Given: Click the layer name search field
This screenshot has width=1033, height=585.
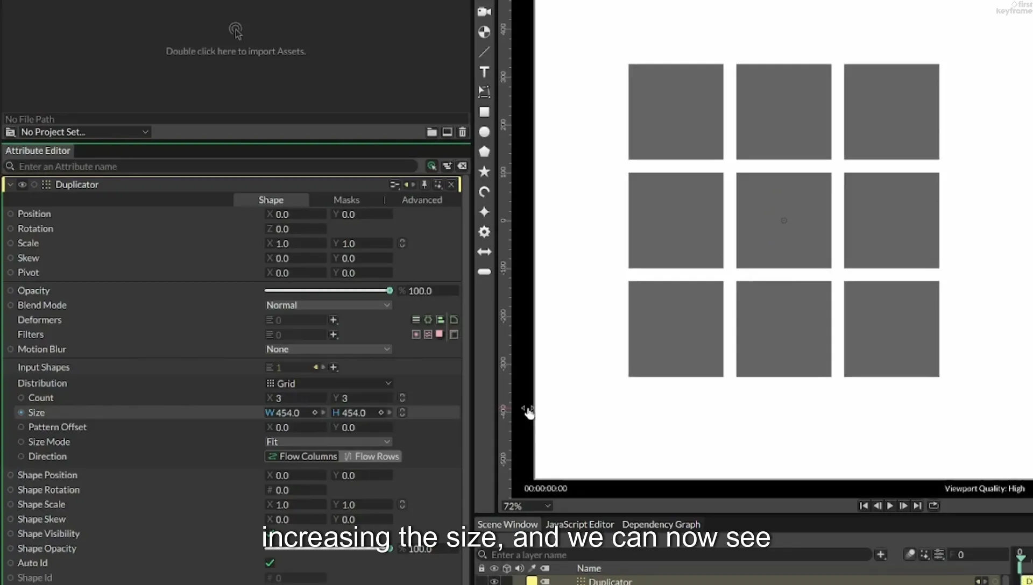Looking at the screenshot, I should click(675, 555).
